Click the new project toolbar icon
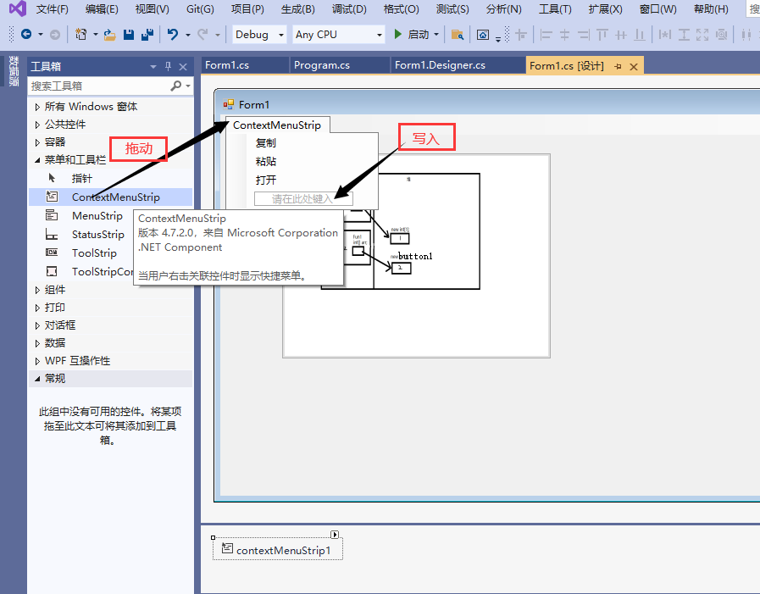The height and width of the screenshot is (594, 760). pyautogui.click(x=81, y=34)
